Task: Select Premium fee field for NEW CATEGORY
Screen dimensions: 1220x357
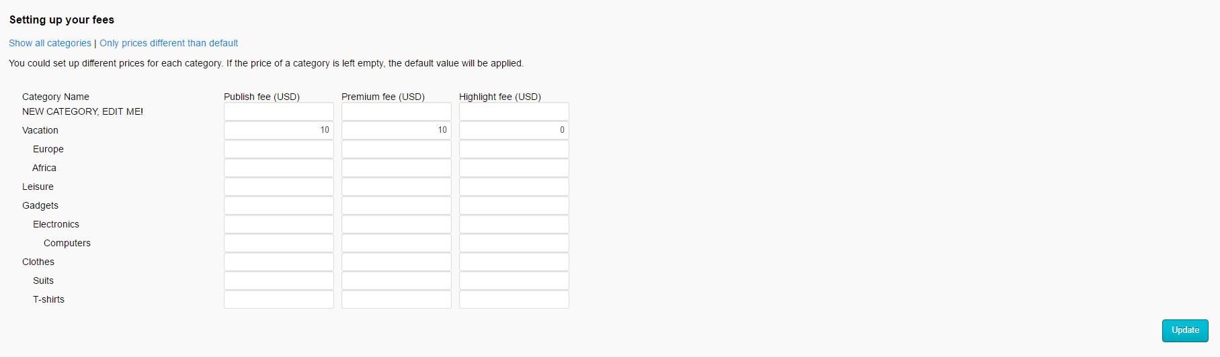Action: tap(396, 111)
